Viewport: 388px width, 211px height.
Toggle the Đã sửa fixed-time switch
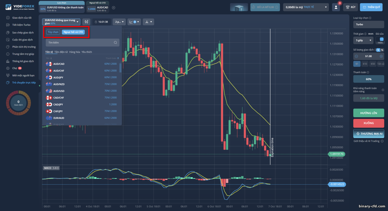coord(380,40)
